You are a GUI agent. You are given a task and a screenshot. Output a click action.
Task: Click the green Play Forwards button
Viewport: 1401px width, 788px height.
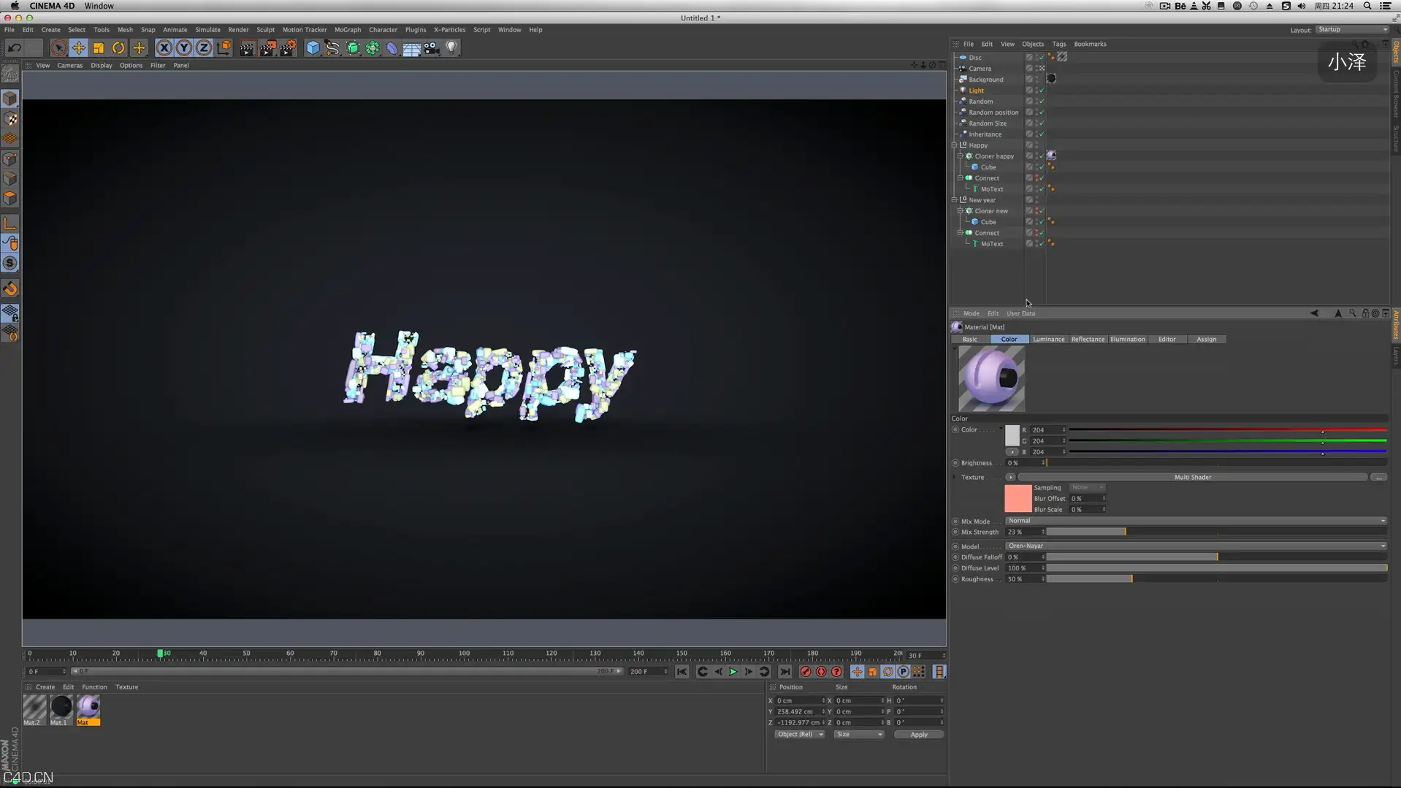click(733, 672)
